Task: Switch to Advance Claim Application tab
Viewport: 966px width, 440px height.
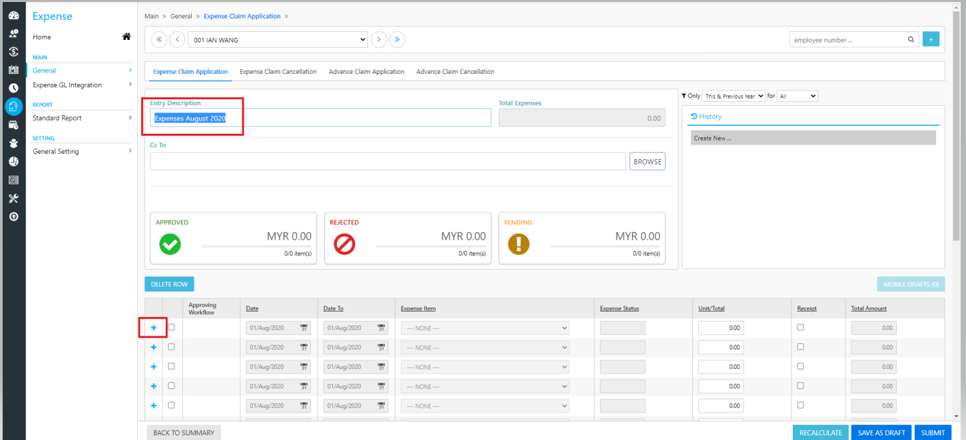Action: 366,72
